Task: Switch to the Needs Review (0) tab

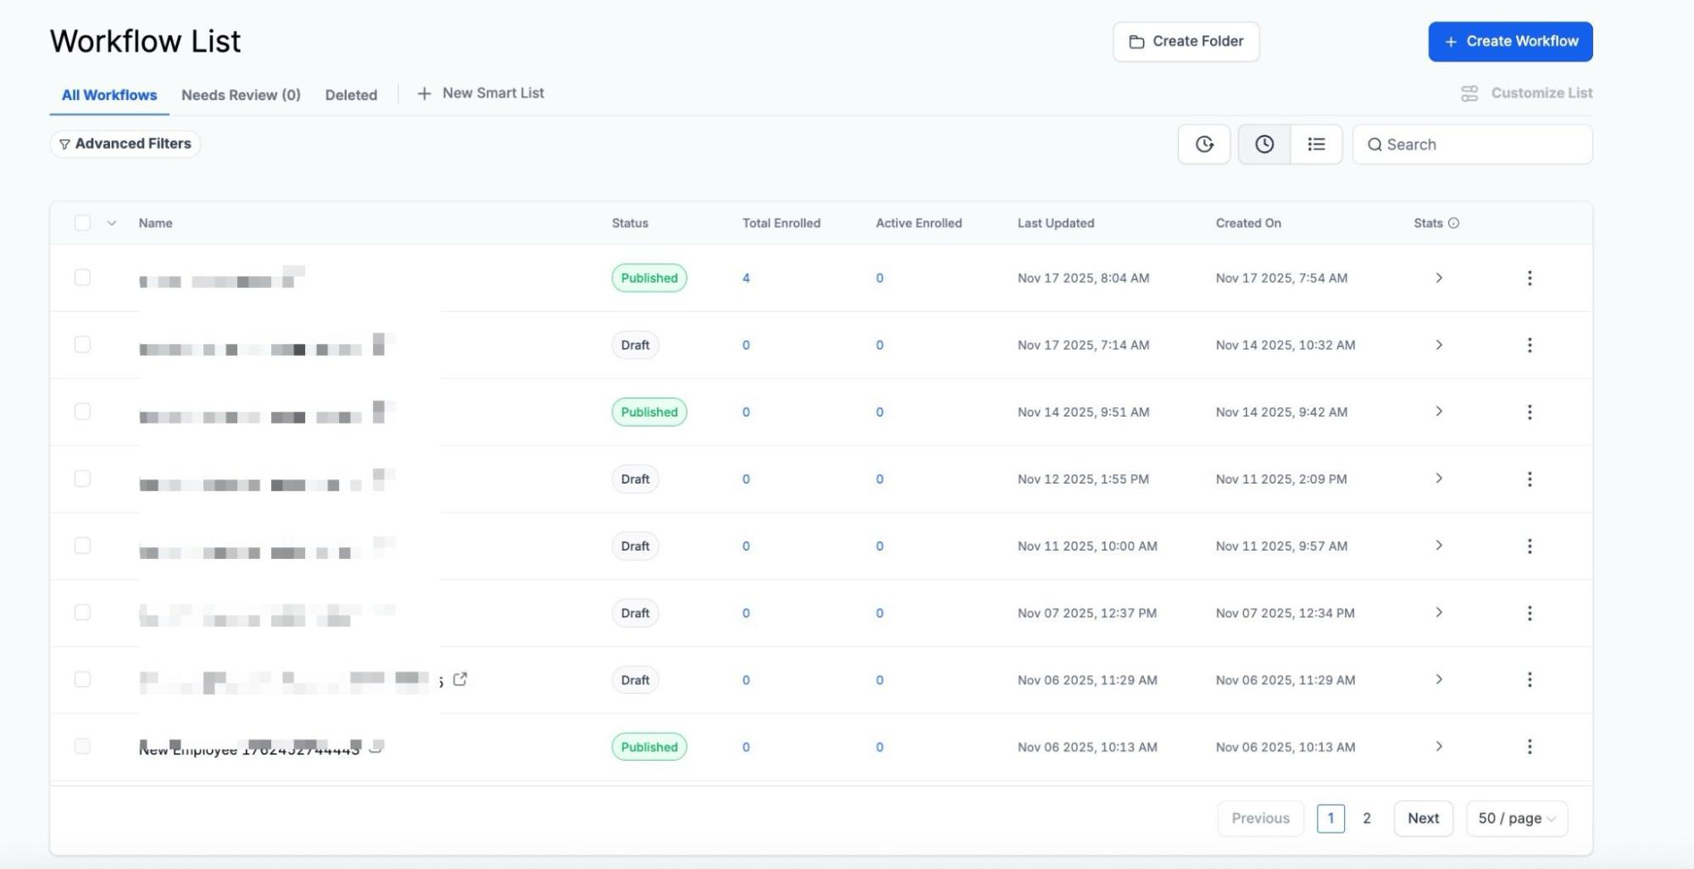Action: tap(241, 95)
